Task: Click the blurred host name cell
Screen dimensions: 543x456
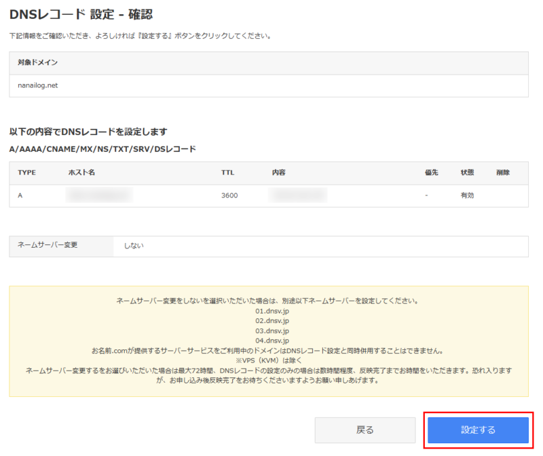Action: tap(98, 195)
